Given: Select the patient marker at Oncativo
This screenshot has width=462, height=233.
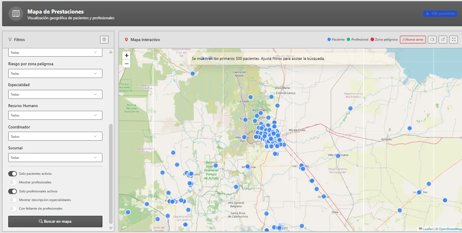Looking at the screenshot, I should coord(324,196).
